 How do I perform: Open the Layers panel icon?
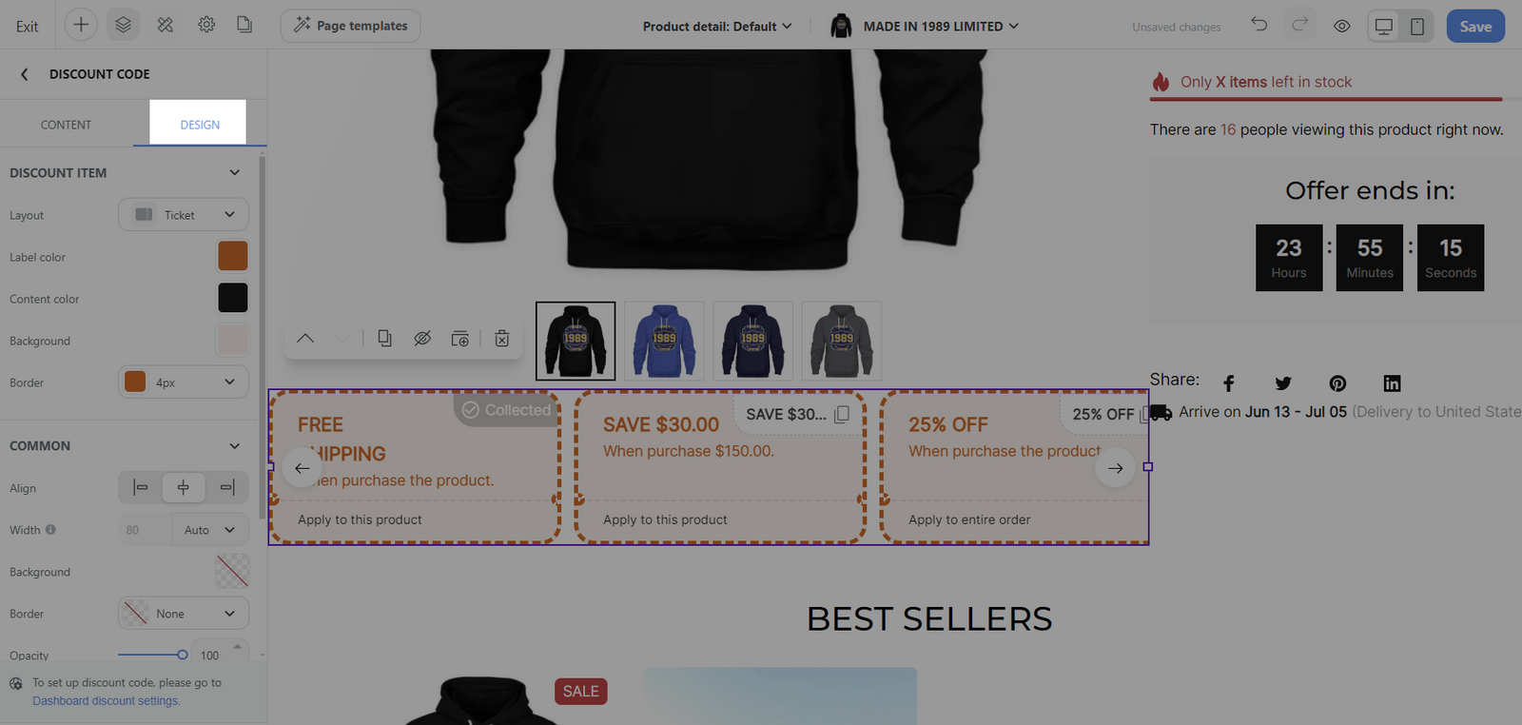[x=123, y=25]
